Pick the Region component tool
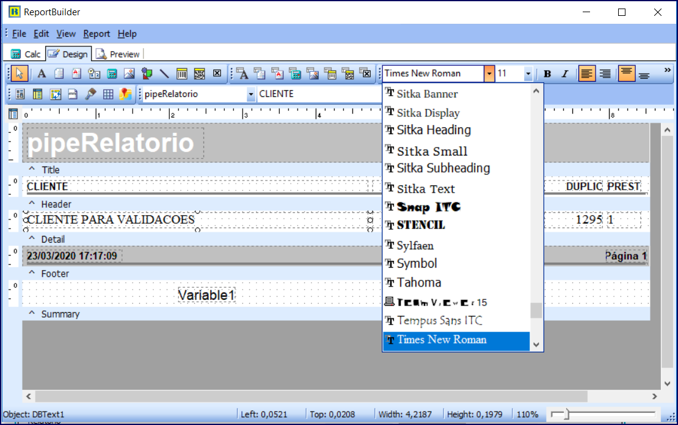Viewport: 678px width, 425px height. (x=20, y=94)
